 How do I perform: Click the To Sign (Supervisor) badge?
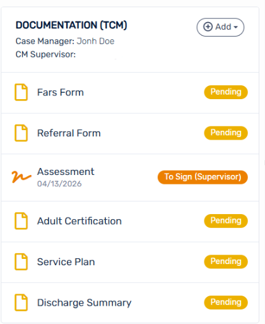(203, 177)
